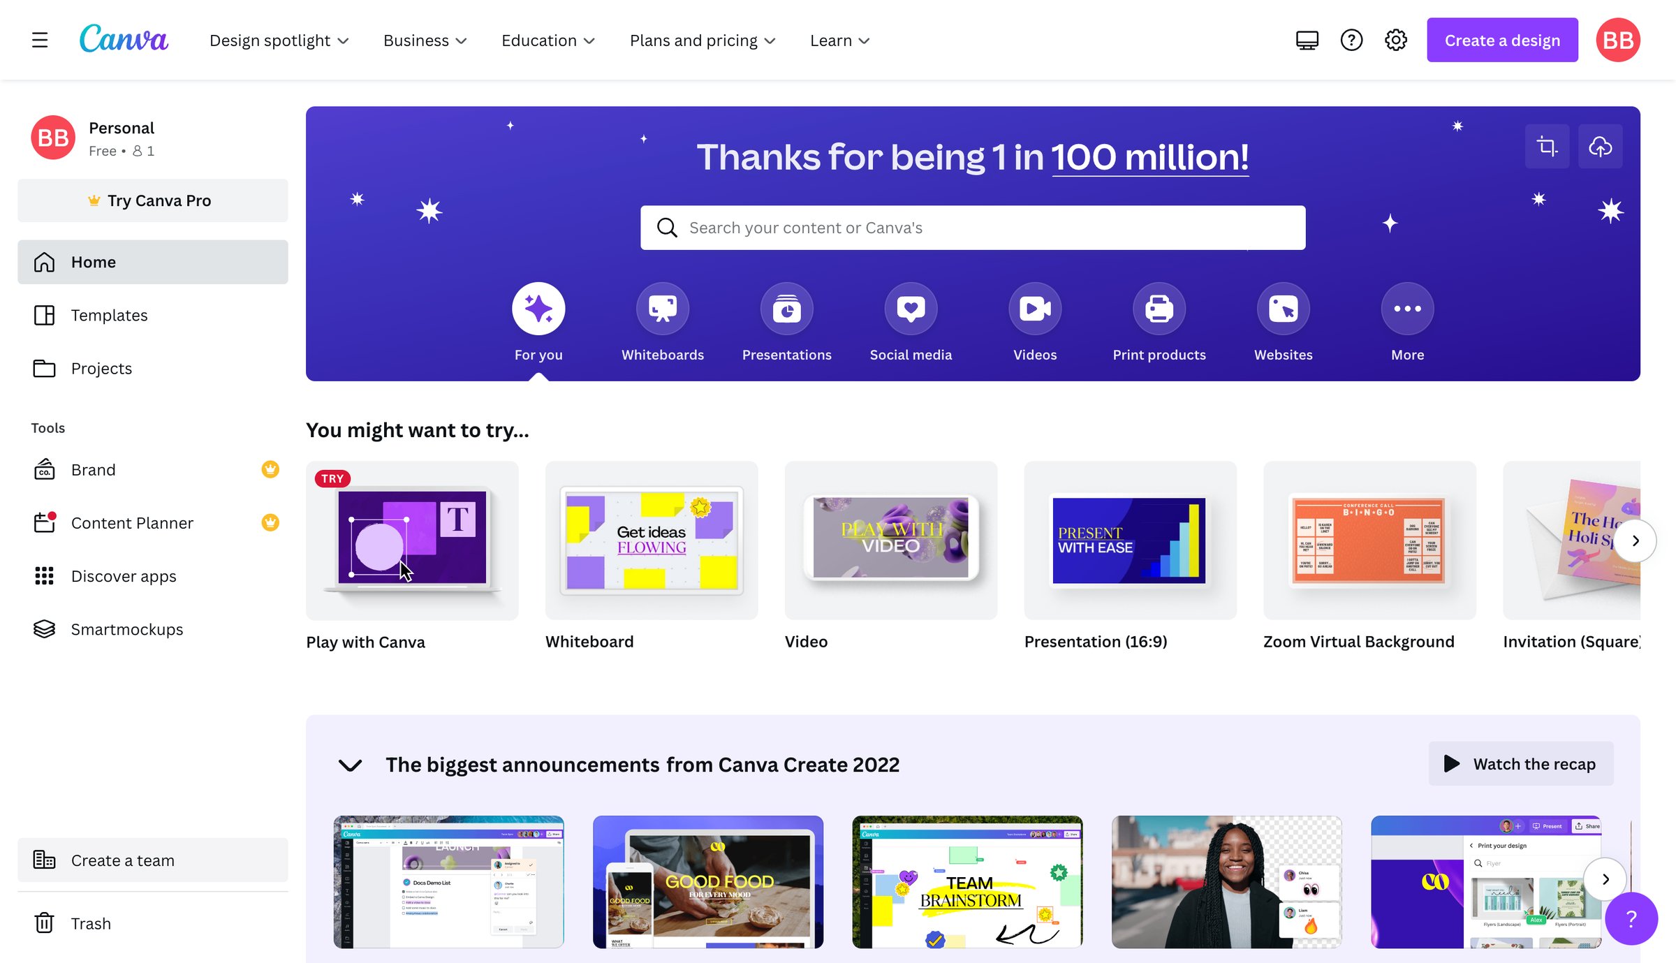Go to Home in sidebar
This screenshot has width=1676, height=963.
click(x=153, y=262)
